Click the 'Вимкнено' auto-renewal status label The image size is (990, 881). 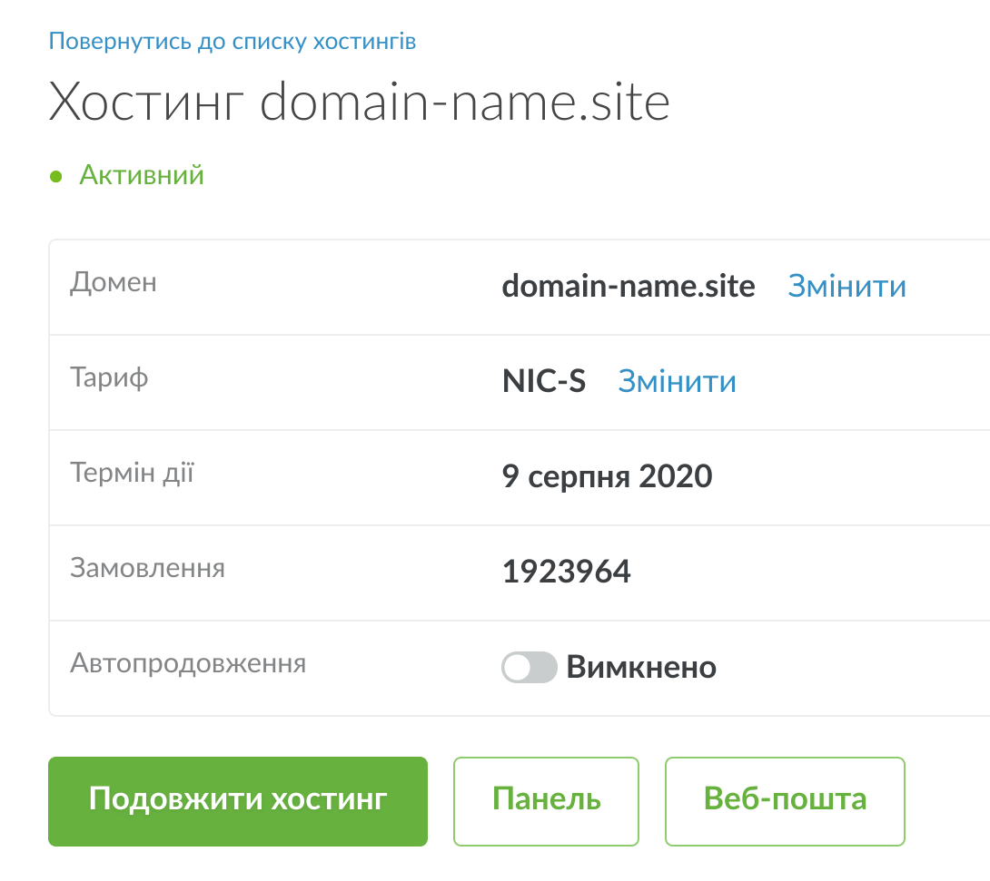(641, 669)
